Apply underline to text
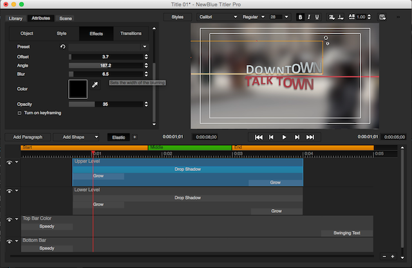The width and height of the screenshot is (412, 268). coord(317,17)
